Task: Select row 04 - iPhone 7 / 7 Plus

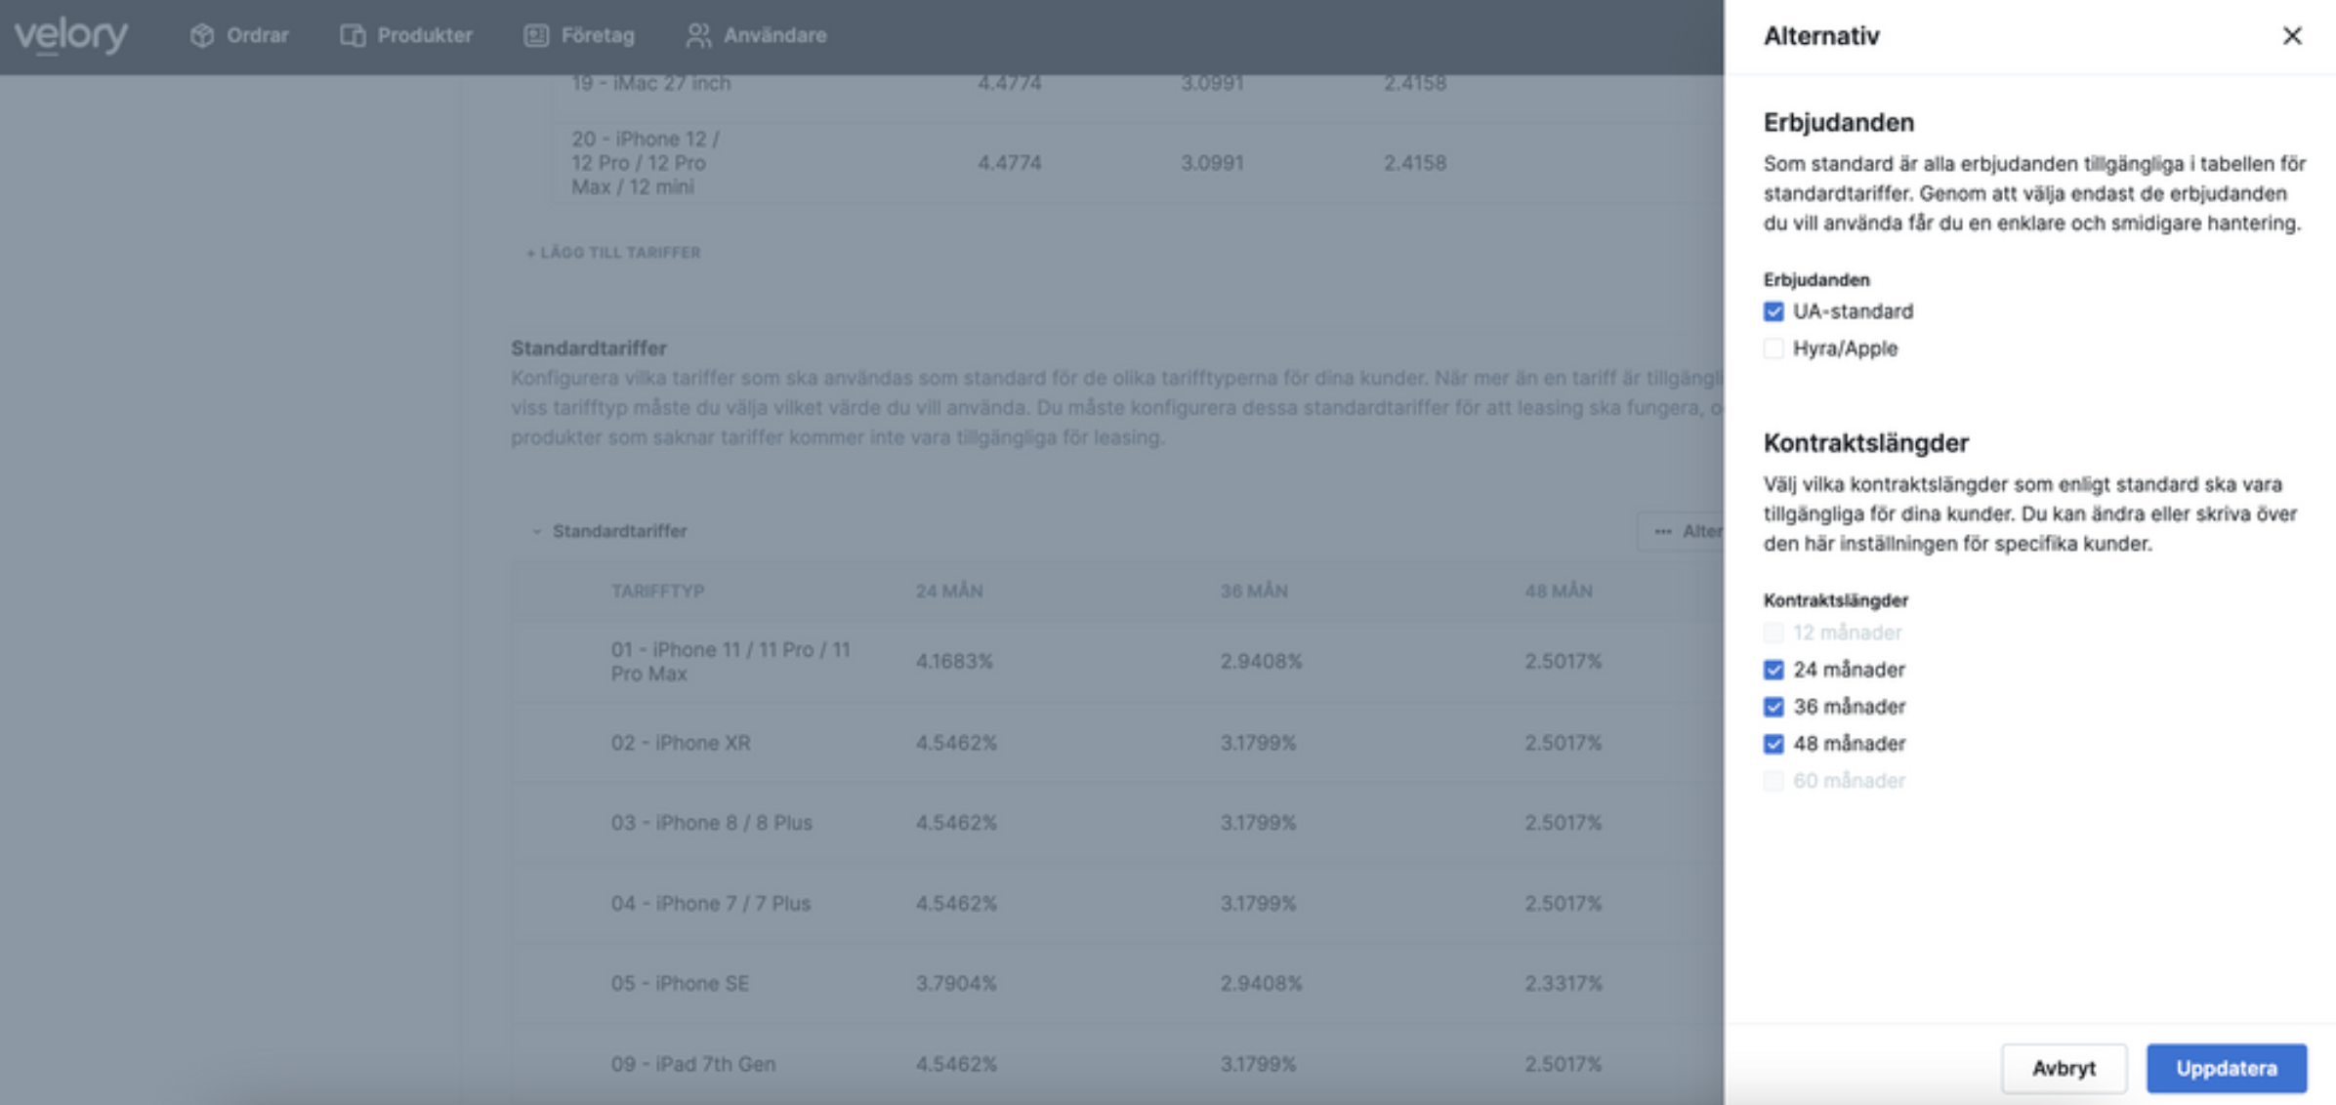Action: point(1118,904)
